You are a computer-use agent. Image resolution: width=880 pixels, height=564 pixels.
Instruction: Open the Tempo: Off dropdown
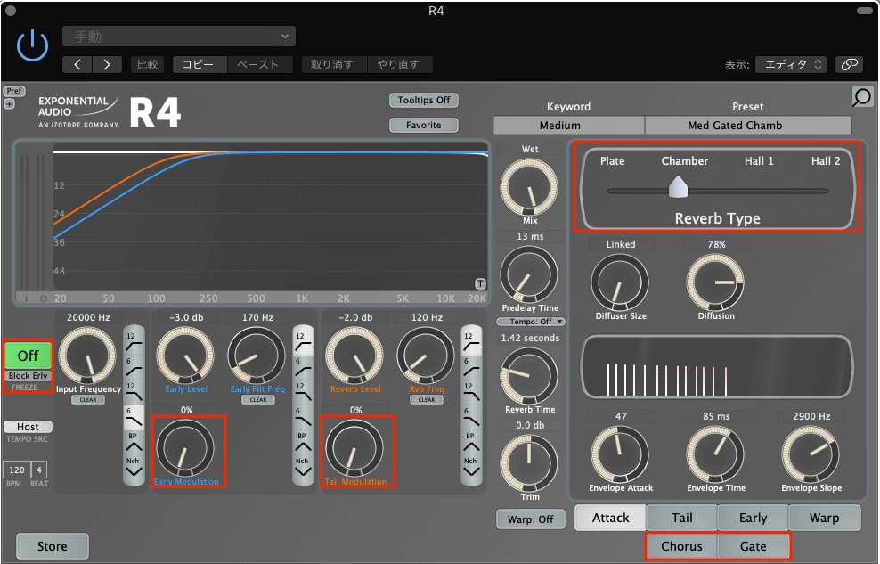530,322
